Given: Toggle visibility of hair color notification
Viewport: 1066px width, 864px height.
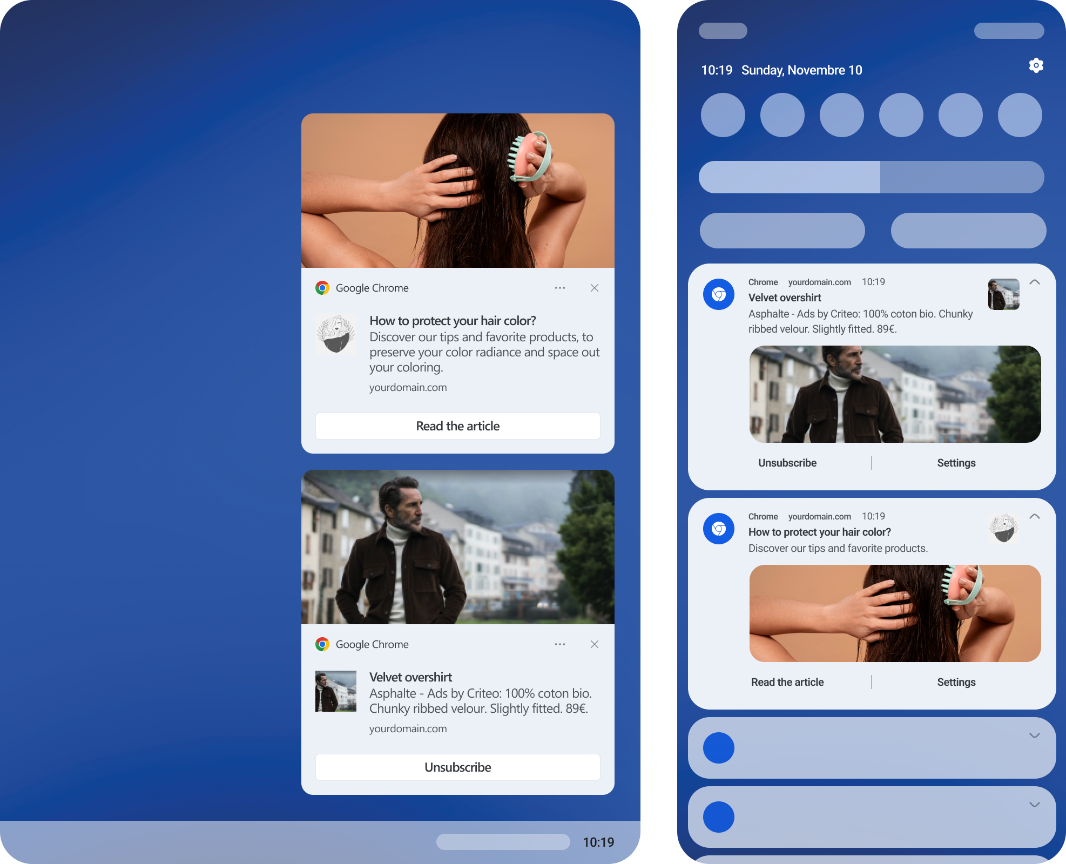Looking at the screenshot, I should (x=1035, y=515).
